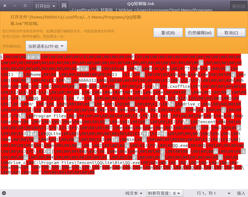Choose 仍然编辑(W) to edit anyway
Viewport: 248px width, 197px height.
(199, 33)
